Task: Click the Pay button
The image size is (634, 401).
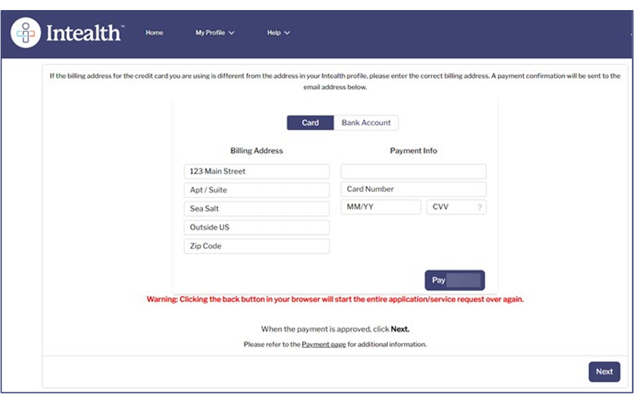Action: [455, 280]
